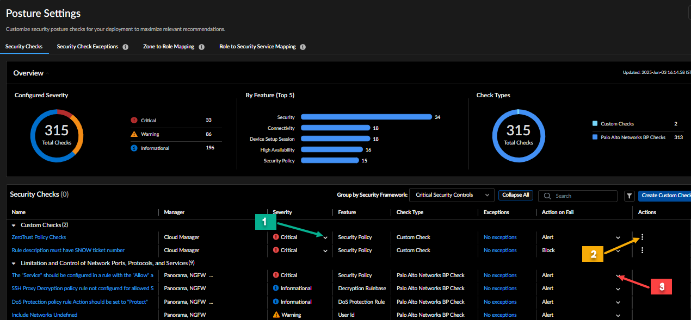Click the Search input field
The width and height of the screenshot is (691, 320).
[x=583, y=196]
